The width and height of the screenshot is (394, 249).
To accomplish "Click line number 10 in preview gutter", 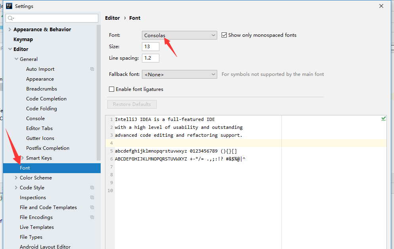I will coord(110,191).
